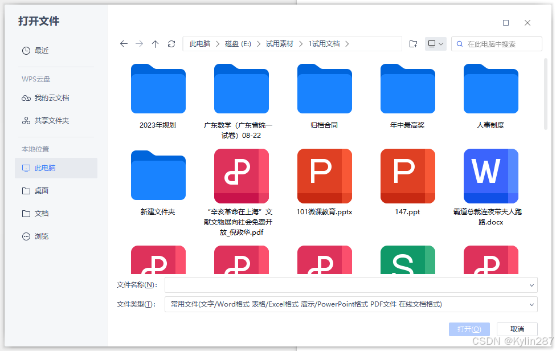Select the 新建文件夹 folder icon
The width and height of the screenshot is (556, 351).
(158, 175)
